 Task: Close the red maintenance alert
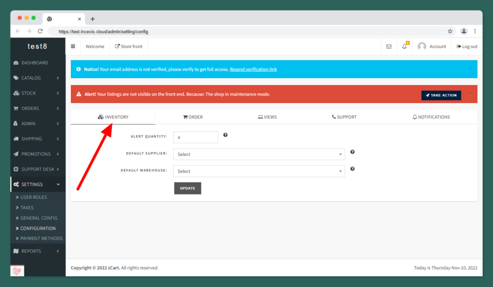470,94
